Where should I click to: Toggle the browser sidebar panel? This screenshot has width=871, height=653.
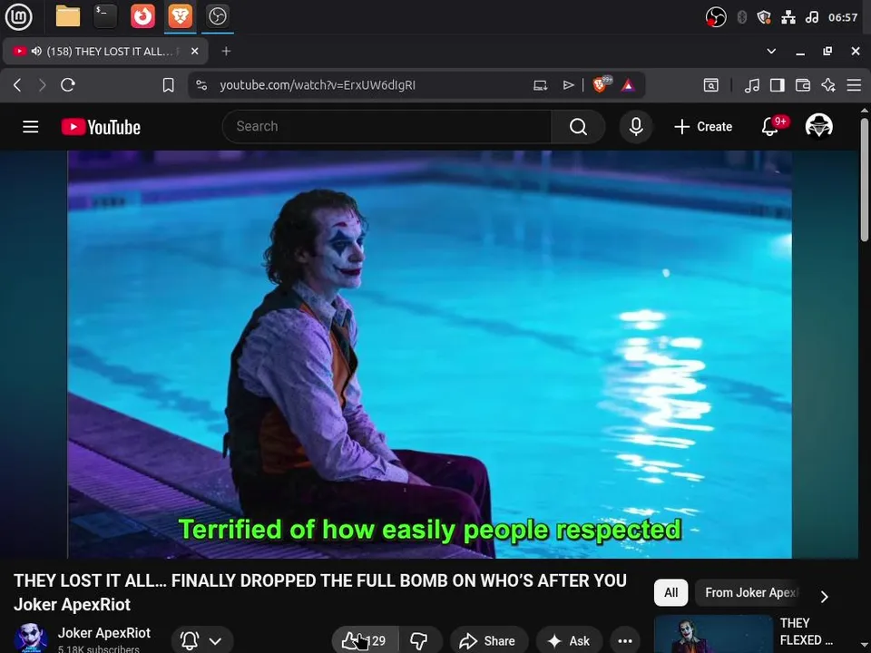click(778, 85)
